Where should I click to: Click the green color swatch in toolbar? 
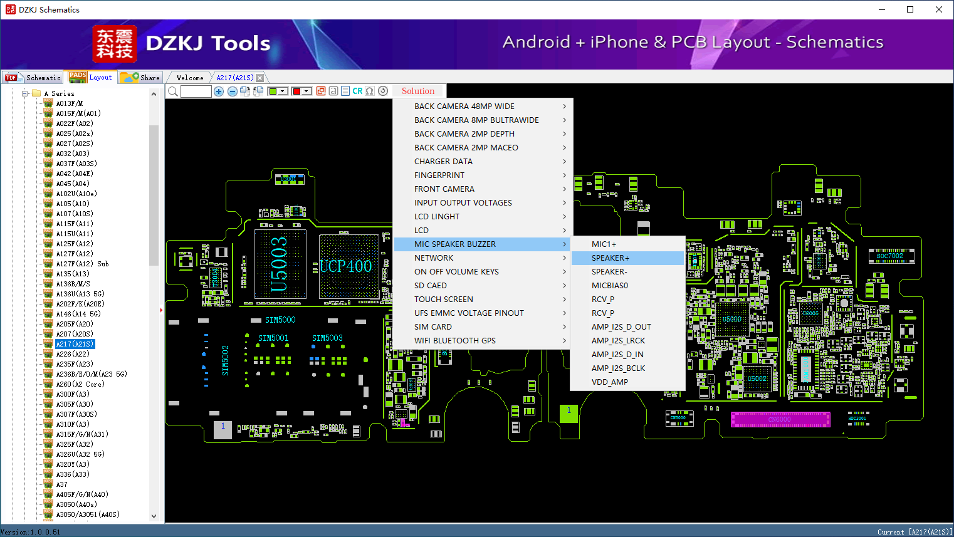(273, 91)
